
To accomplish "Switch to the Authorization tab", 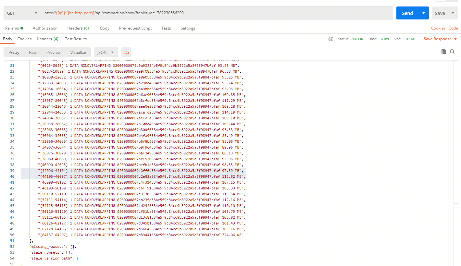I will (x=45, y=28).
